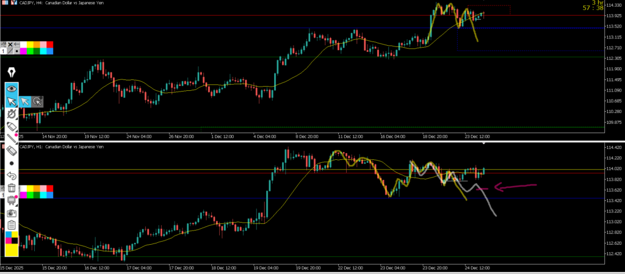Image resolution: width=625 pixels, height=274 pixels.
Task: Take a screenshot with the camera icon
Action: click(12, 213)
